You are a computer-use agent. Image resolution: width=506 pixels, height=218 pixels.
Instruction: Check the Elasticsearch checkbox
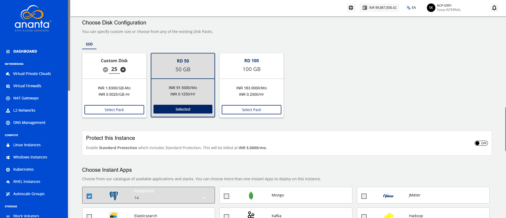click(89, 216)
